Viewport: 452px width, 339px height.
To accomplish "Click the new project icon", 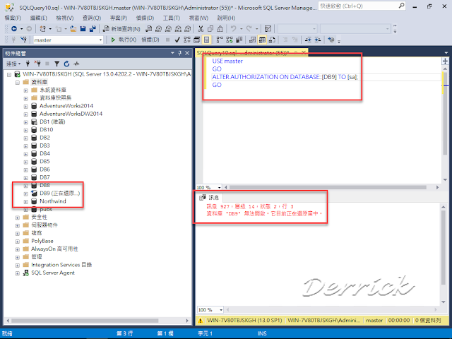I will pyautogui.click(x=42, y=29).
